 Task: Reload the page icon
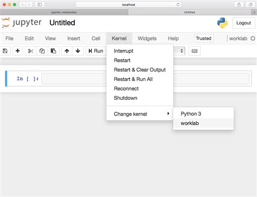tap(178, 5)
